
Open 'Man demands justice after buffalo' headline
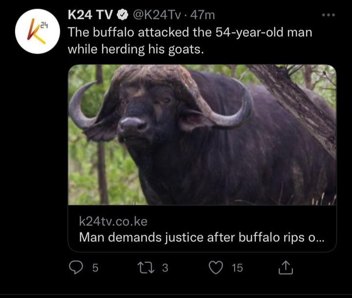201,237
